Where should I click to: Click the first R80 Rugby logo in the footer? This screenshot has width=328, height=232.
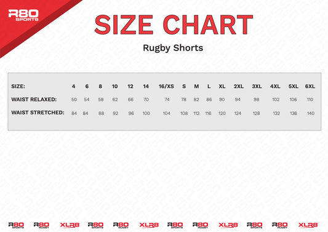41,225
